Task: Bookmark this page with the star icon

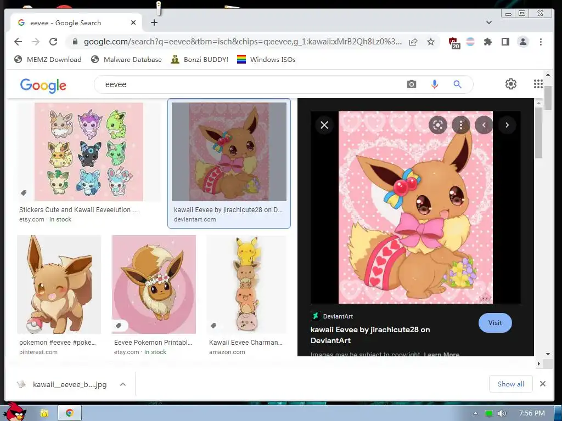Action: click(x=431, y=42)
